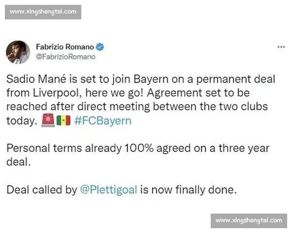Click Fabrizio Romano's profile avatar photo
The width and height of the screenshot is (292, 233).
18,52
